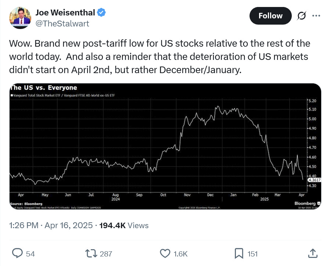
Task: Open the @TheStalwart handle link
Action: (x=62, y=24)
